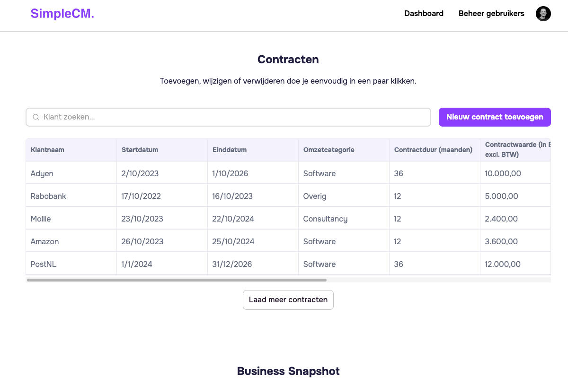
Task: Click the horizontal table scrollbar
Action: [177, 280]
